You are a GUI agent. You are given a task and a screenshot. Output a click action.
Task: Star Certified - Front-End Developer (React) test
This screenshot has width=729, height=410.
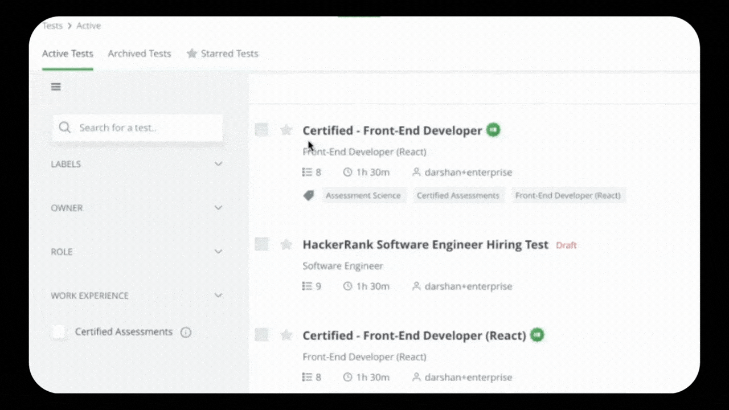(x=286, y=335)
